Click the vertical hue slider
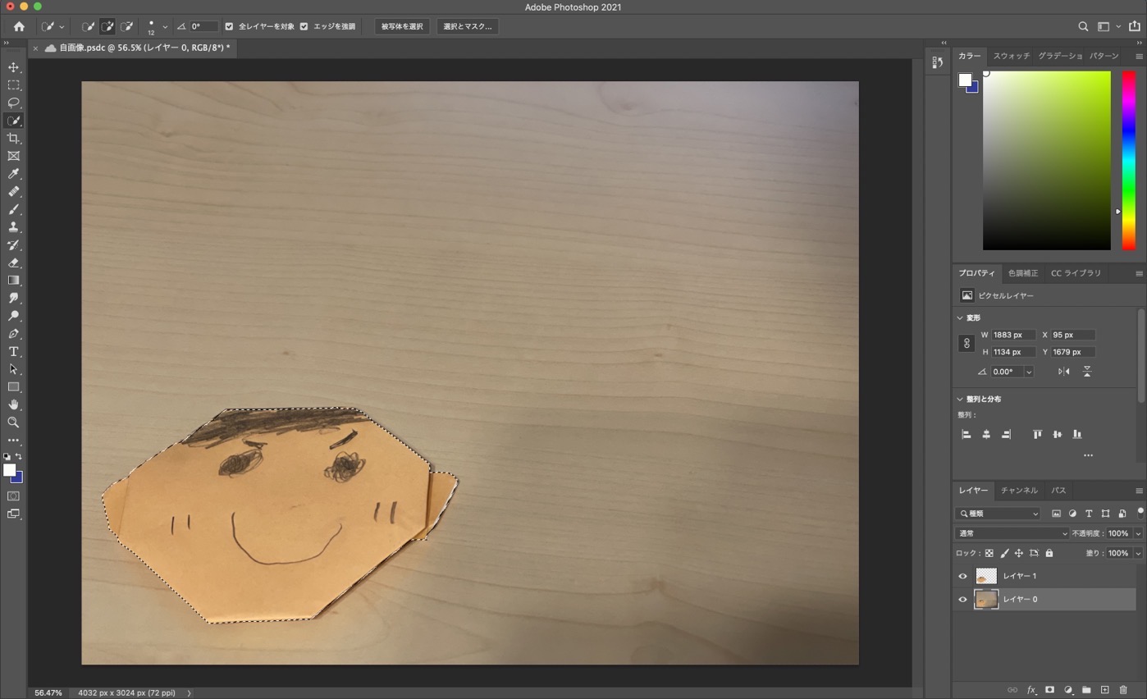This screenshot has width=1147, height=699. click(x=1129, y=161)
